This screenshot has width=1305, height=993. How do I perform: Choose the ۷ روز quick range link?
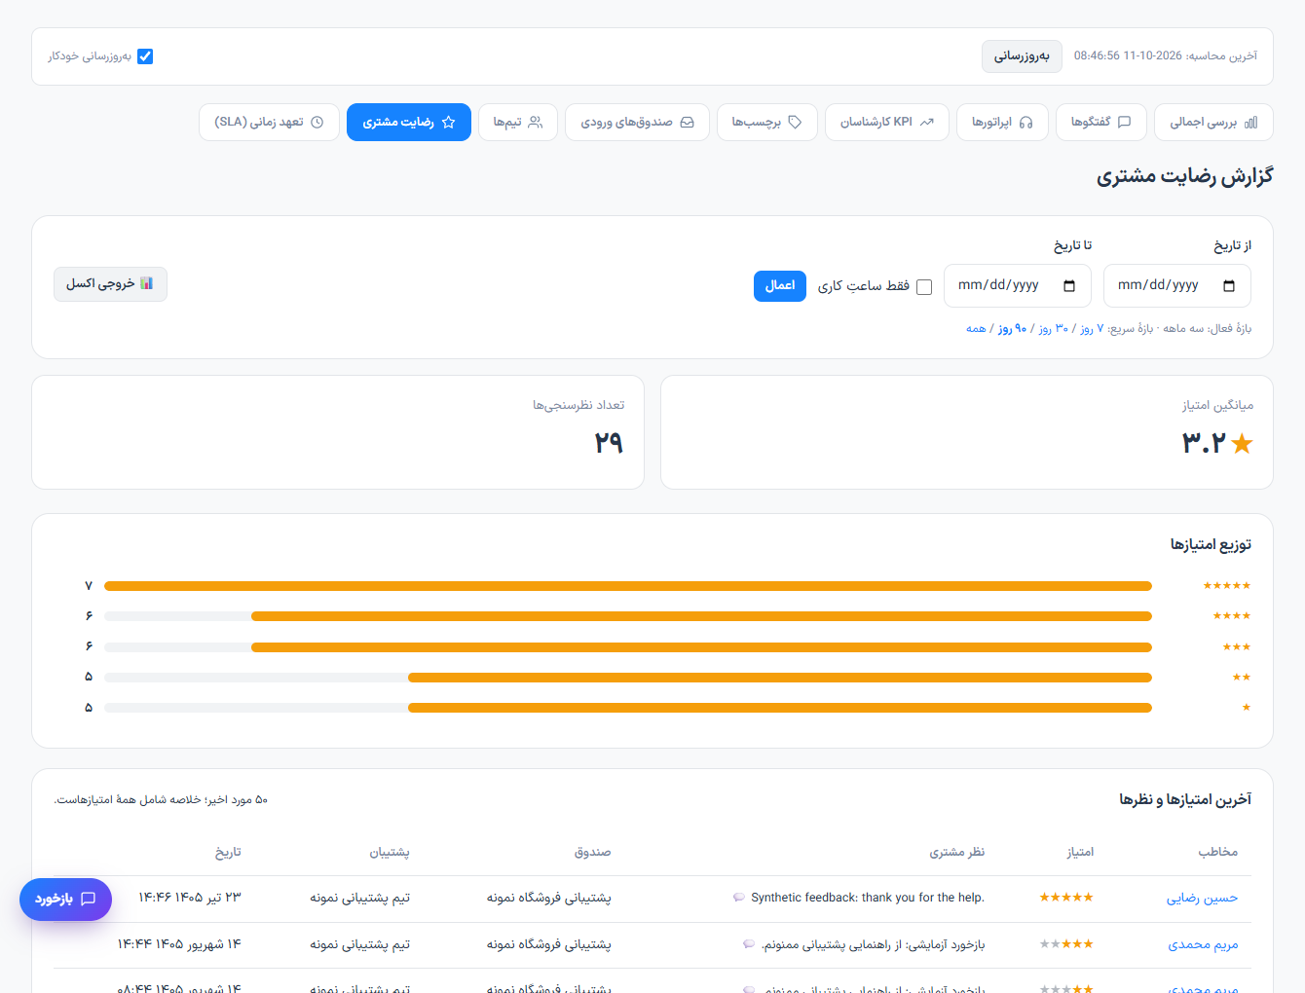pos(1092,329)
